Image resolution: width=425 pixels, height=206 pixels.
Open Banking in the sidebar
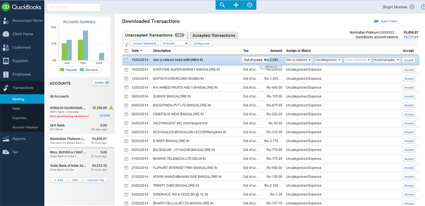pos(22,99)
